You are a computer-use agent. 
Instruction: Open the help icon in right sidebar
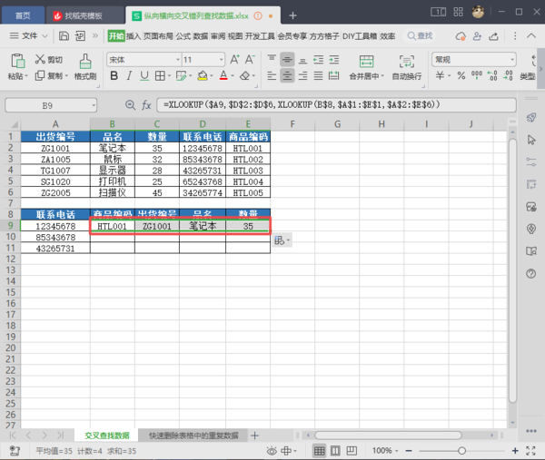(x=530, y=273)
